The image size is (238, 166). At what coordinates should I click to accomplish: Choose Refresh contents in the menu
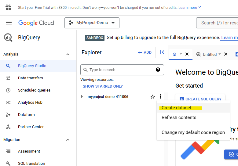tap(179, 117)
